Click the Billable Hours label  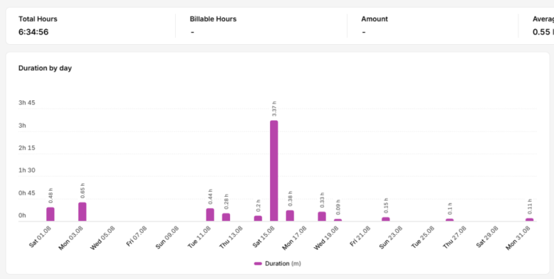click(213, 19)
